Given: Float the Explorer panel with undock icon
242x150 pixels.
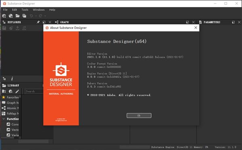Looking at the screenshot, I should (x=44, y=22).
